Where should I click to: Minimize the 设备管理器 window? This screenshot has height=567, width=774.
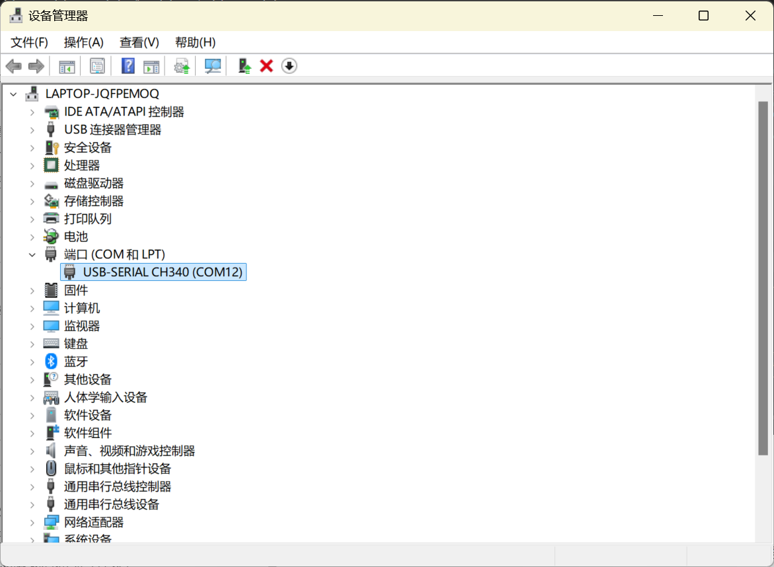click(x=658, y=16)
